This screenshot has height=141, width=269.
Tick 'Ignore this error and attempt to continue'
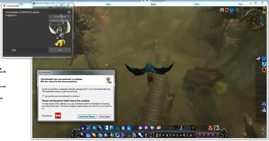[43, 96]
